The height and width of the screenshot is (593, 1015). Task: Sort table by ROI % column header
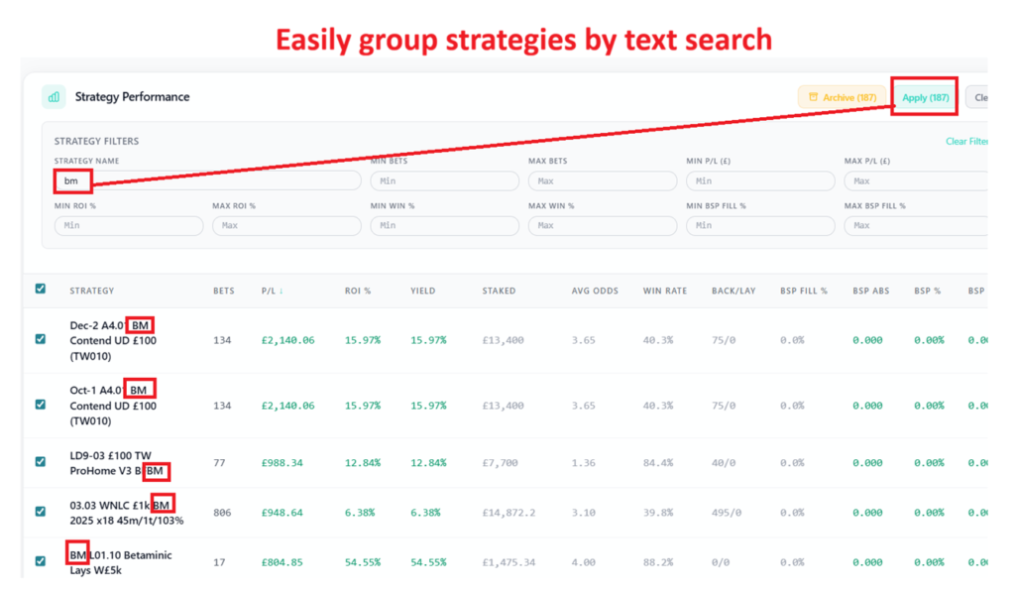[358, 291]
